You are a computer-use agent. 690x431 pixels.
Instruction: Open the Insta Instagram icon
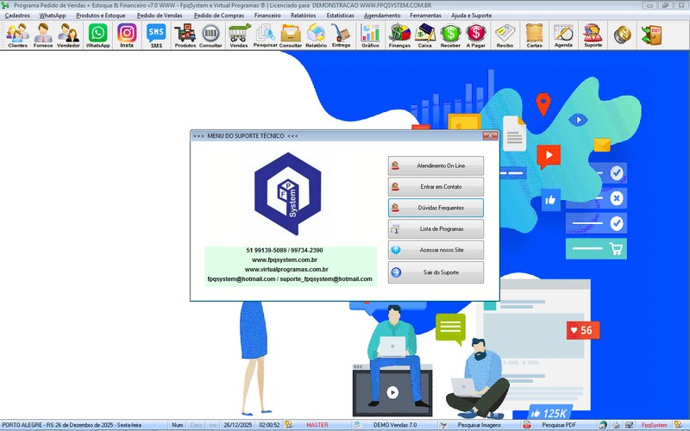[x=127, y=35]
